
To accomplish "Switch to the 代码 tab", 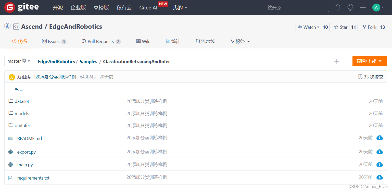I will point(19,41).
